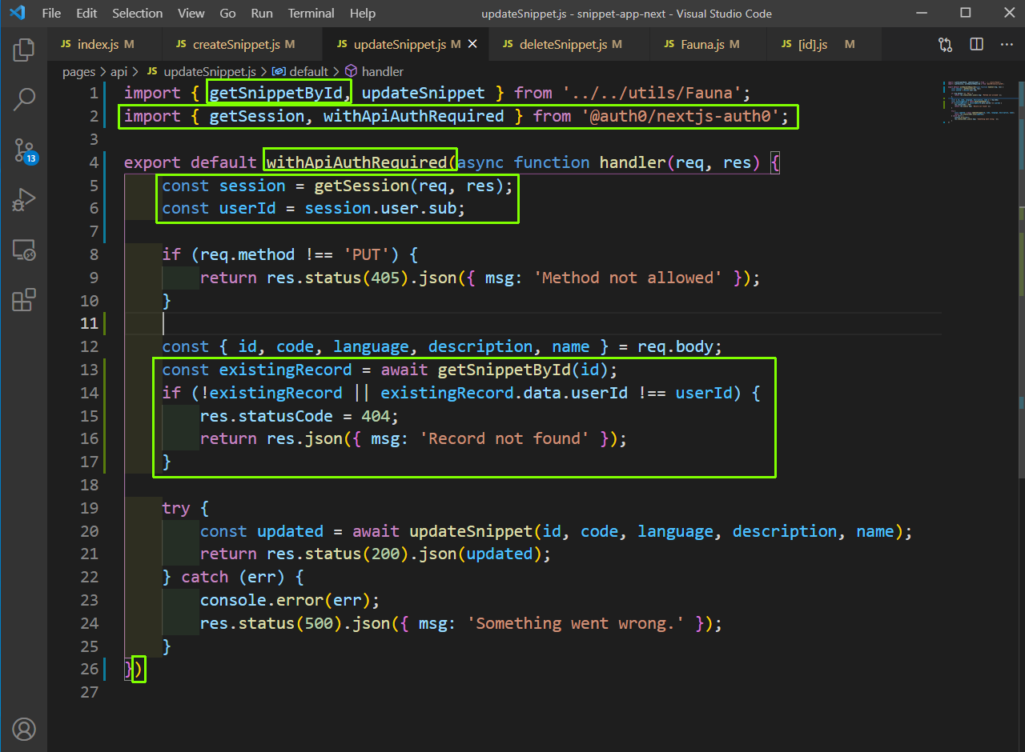Open the Extensions view

[24, 300]
